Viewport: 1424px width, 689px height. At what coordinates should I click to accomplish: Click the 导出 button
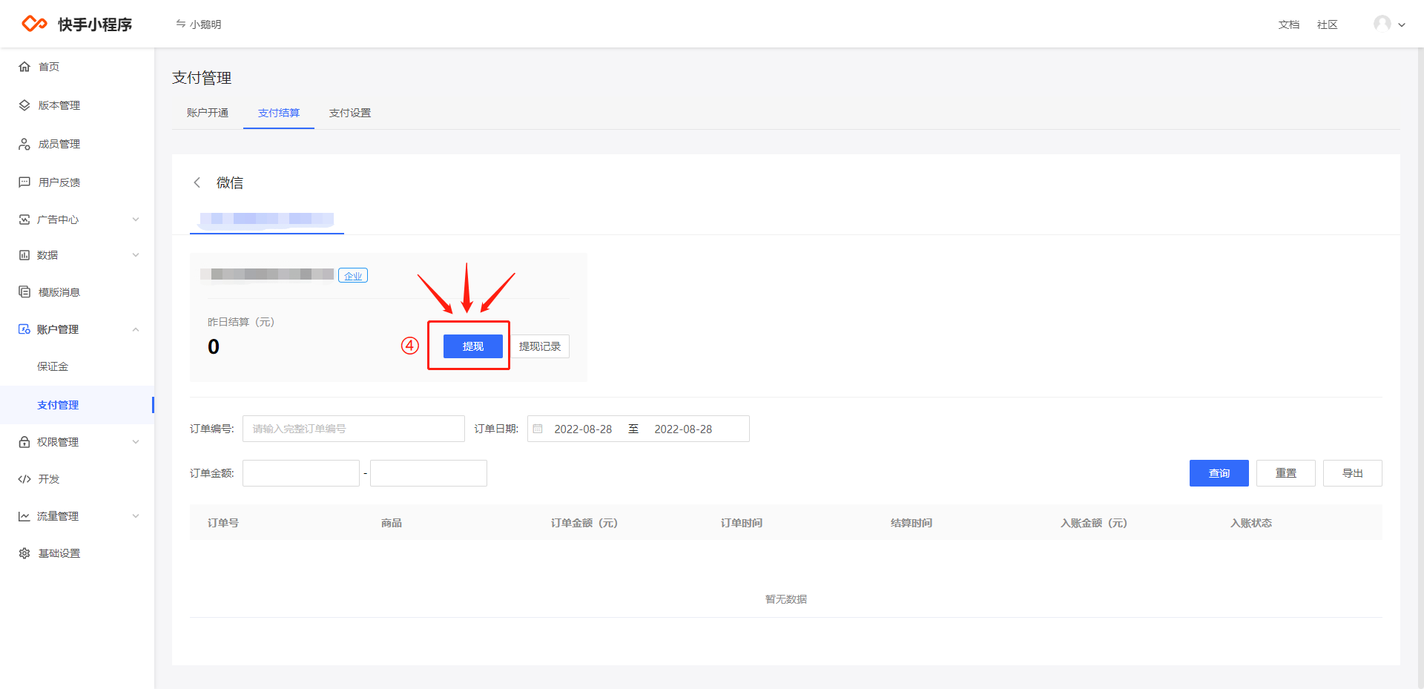1353,473
